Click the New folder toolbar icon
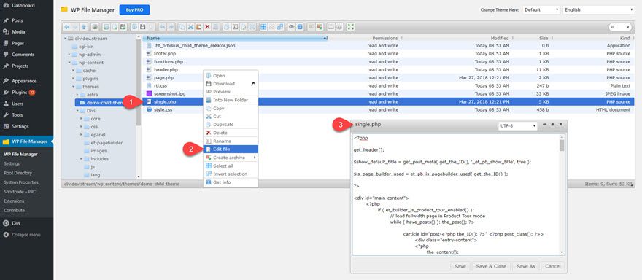642x280 pixels. click(106, 26)
